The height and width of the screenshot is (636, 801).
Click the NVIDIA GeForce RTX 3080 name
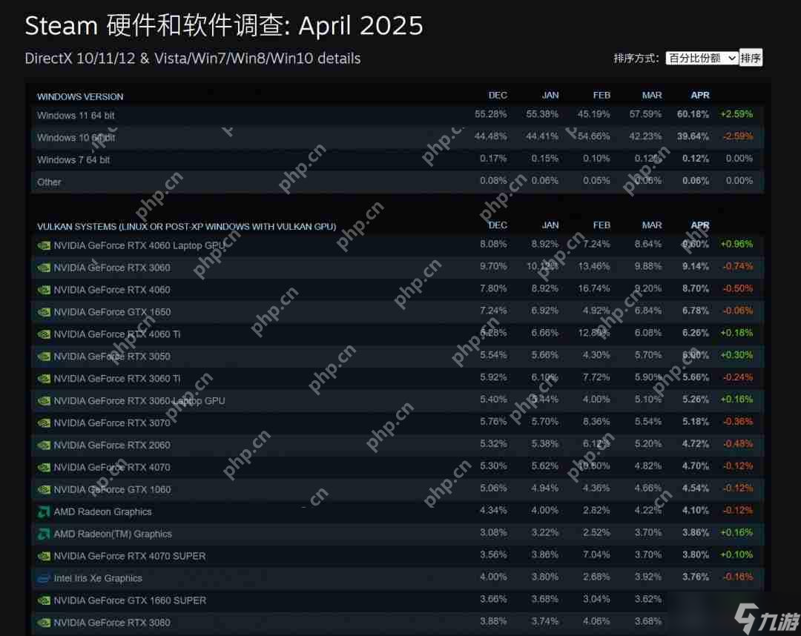pos(112,623)
